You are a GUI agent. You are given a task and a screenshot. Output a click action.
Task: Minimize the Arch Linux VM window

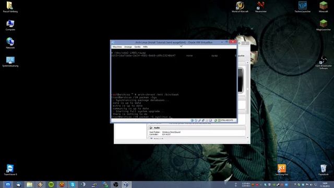tap(222, 42)
